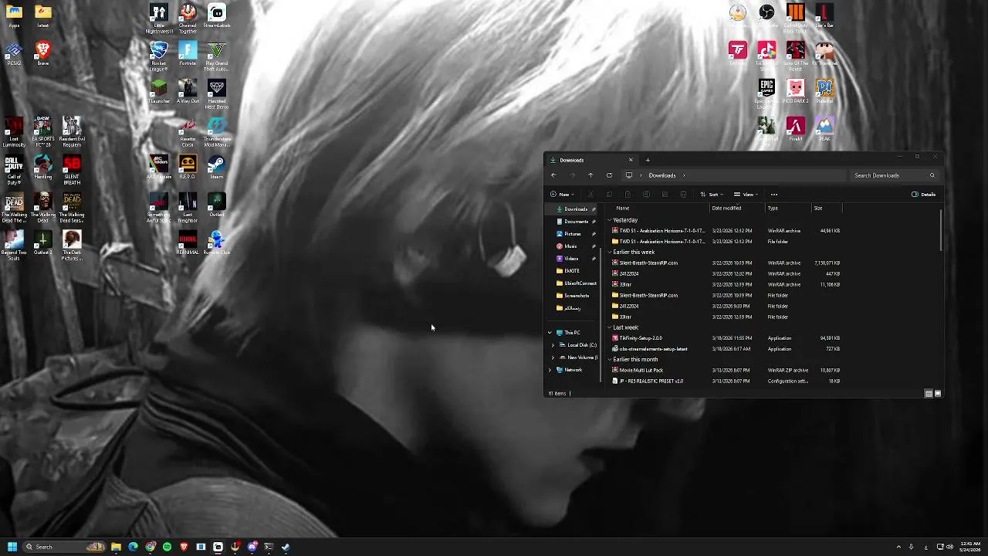Open the PEAK desktop shortcut
The image size is (988, 556).
824,129
